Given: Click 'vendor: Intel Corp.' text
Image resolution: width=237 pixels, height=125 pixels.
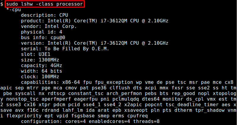Looking at the screenshot, I should coord(49,26).
